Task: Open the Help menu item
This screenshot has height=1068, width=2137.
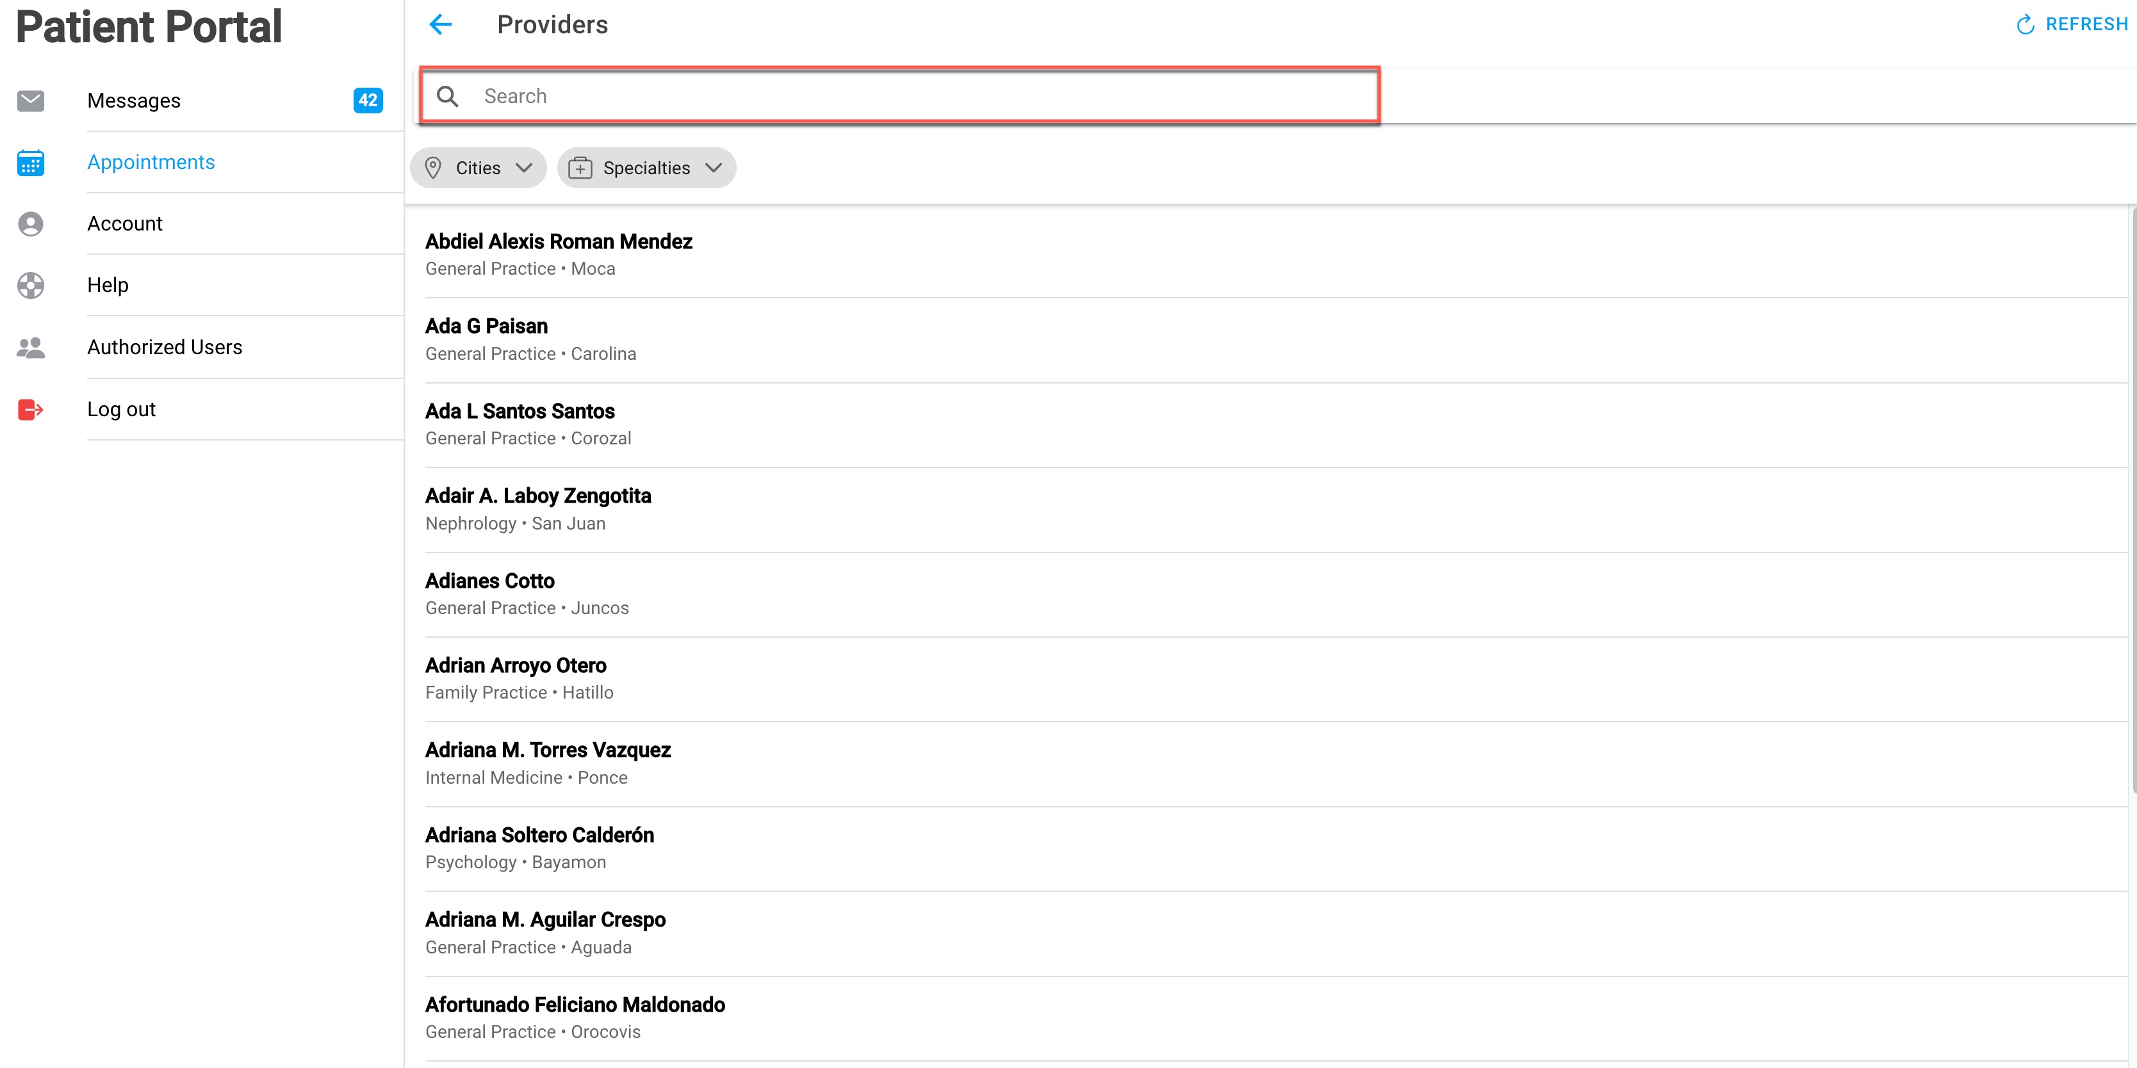Action: click(108, 285)
